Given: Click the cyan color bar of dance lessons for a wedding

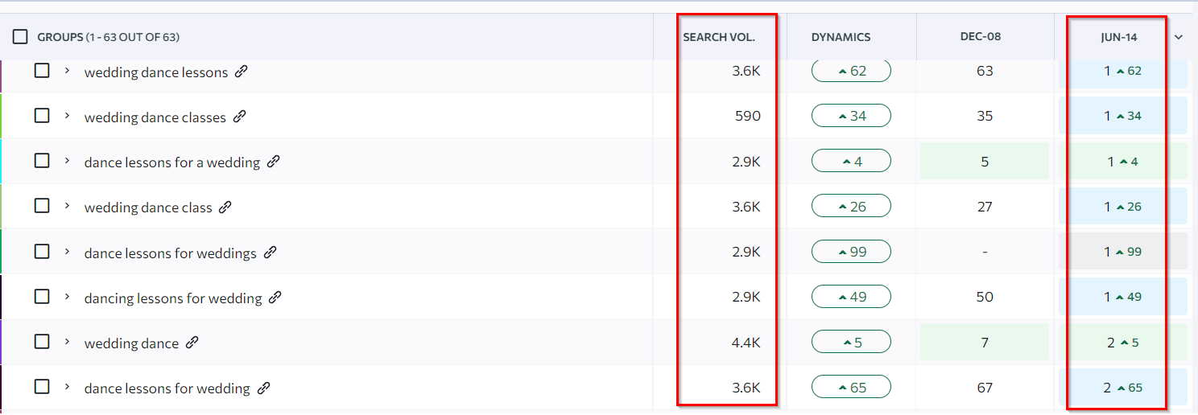Looking at the screenshot, I should point(2,162).
